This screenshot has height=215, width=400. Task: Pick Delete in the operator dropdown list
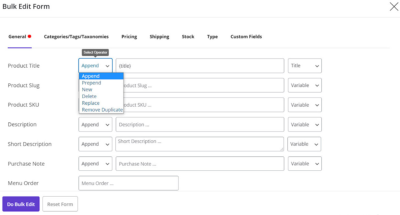(x=89, y=96)
